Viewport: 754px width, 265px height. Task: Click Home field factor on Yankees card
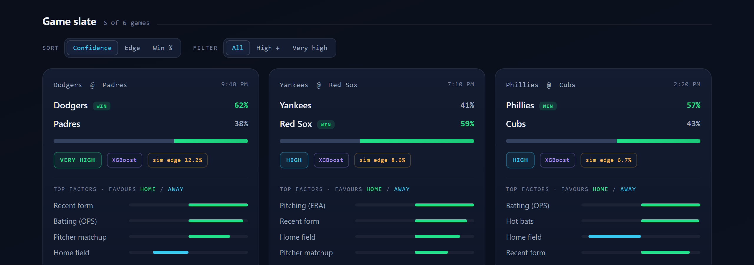pos(377,237)
